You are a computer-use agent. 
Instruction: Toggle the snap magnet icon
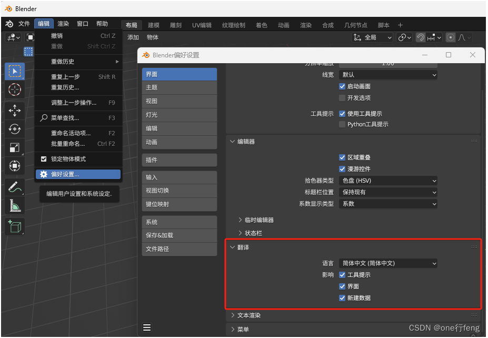tap(421, 38)
